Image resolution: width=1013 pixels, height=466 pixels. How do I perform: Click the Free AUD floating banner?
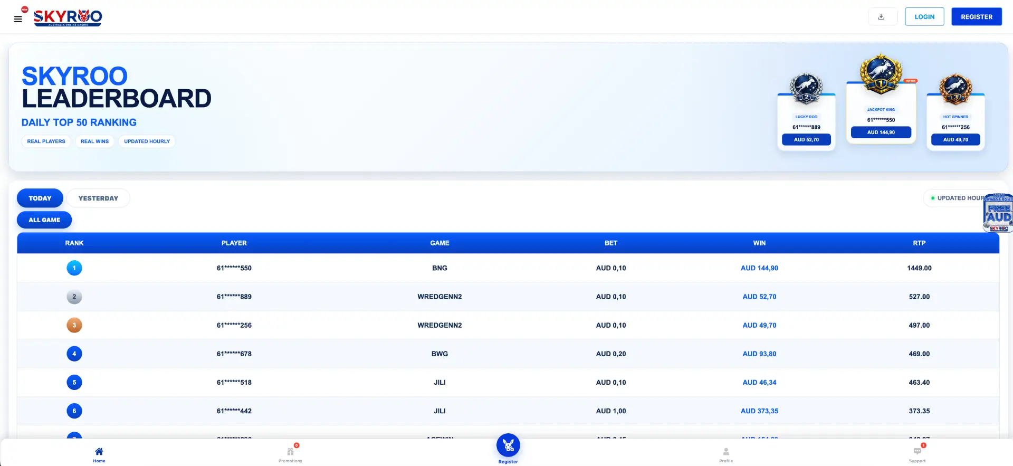tap(998, 213)
